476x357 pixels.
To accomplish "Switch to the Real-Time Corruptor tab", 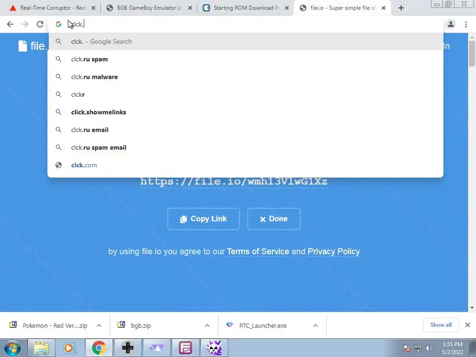I will [51, 8].
